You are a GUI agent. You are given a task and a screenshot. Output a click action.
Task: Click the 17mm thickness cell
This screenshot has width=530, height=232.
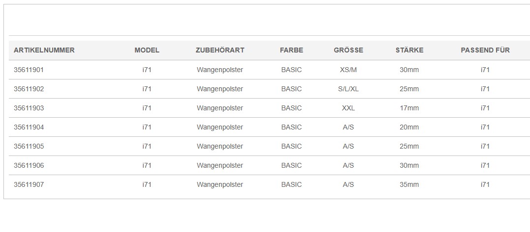coord(409,108)
